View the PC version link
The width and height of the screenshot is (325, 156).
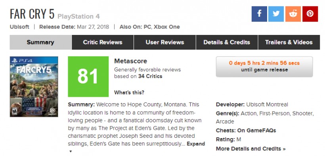coord(147,27)
